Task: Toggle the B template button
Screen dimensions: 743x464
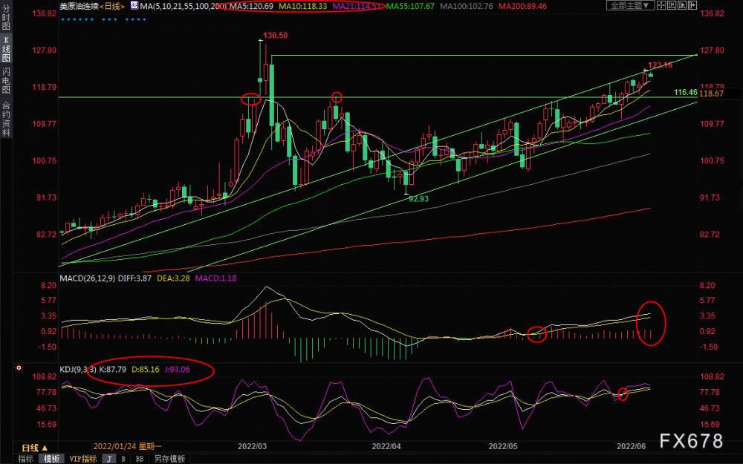Action: [123, 459]
